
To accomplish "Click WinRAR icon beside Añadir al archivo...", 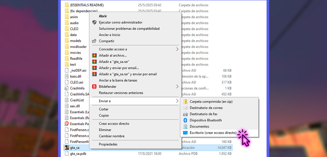I will click(x=94, y=55).
